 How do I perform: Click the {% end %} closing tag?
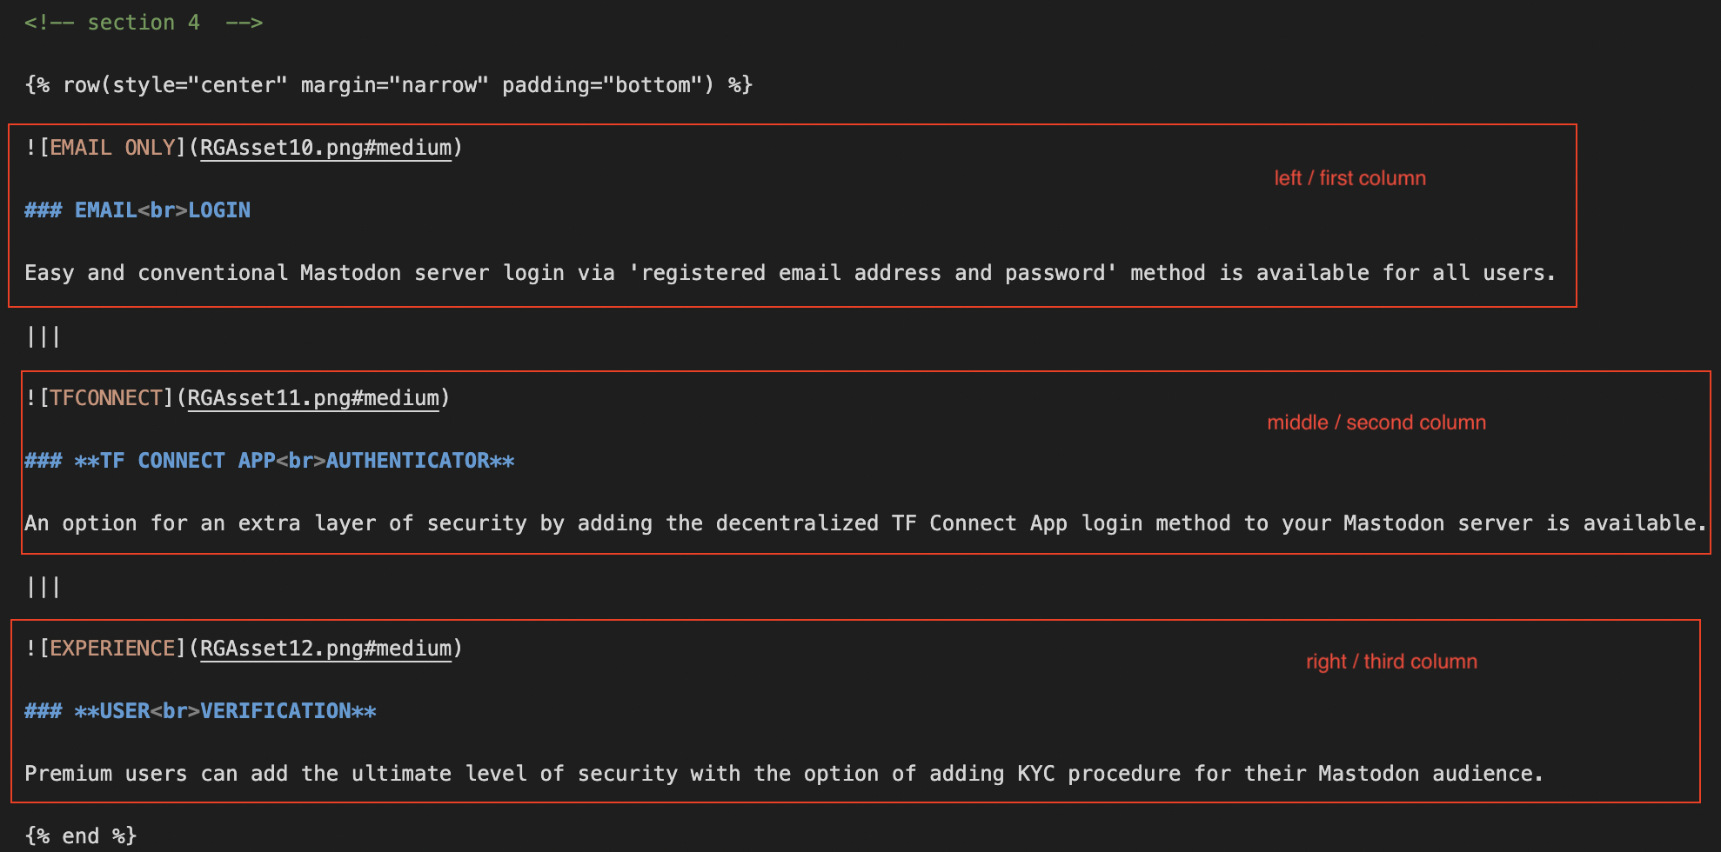pyautogui.click(x=81, y=836)
